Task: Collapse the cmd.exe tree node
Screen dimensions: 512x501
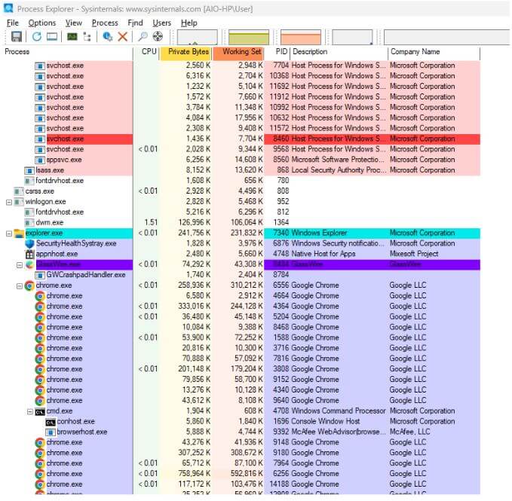Action: pyautogui.click(x=30, y=411)
